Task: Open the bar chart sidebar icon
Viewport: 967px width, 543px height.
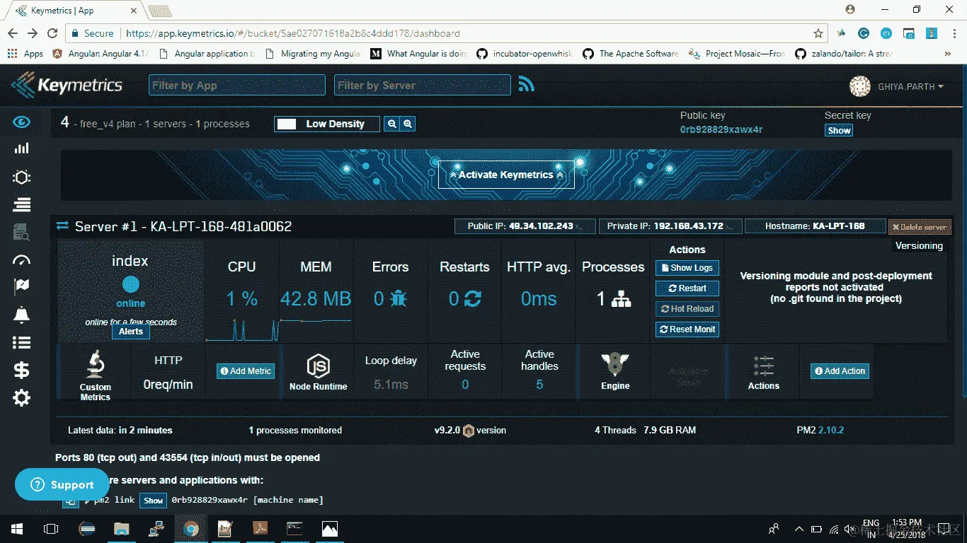Action: [x=22, y=148]
